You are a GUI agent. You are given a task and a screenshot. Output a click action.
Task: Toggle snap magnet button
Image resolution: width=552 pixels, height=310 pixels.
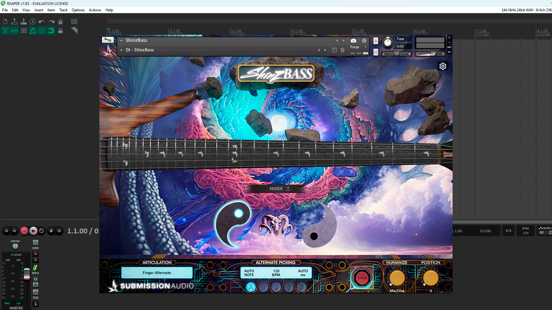pyautogui.click(x=51, y=31)
